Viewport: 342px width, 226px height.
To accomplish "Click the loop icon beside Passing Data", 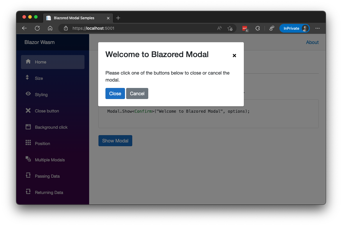I will (28, 175).
